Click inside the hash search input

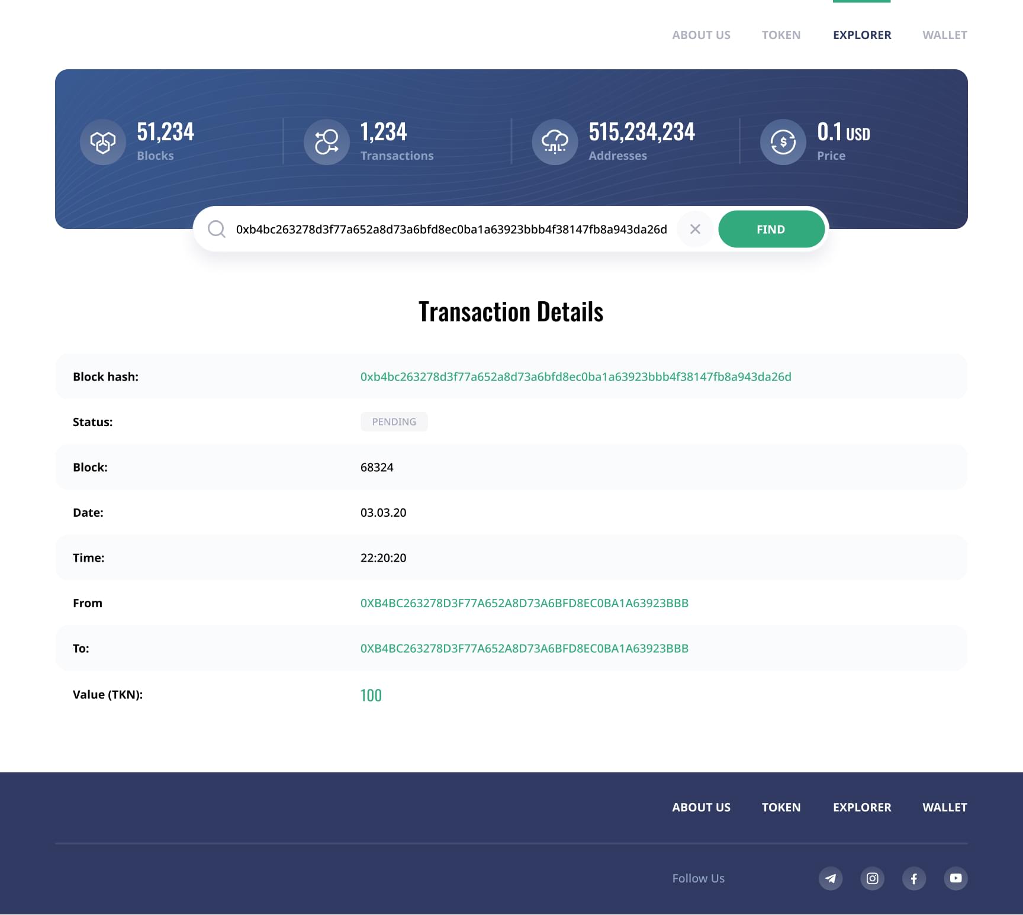[x=451, y=230]
